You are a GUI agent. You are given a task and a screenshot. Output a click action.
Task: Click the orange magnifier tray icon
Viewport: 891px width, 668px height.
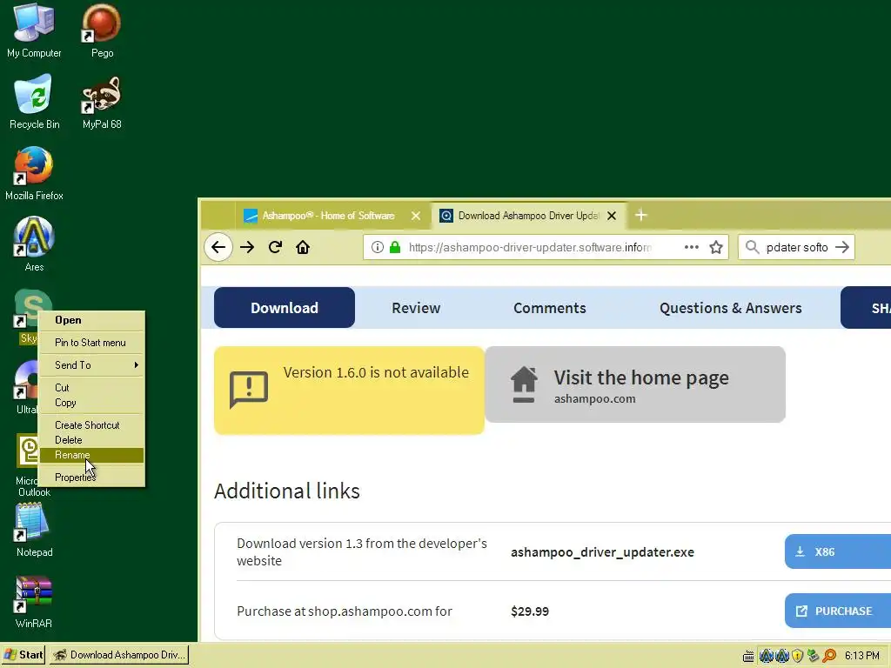pos(829,656)
